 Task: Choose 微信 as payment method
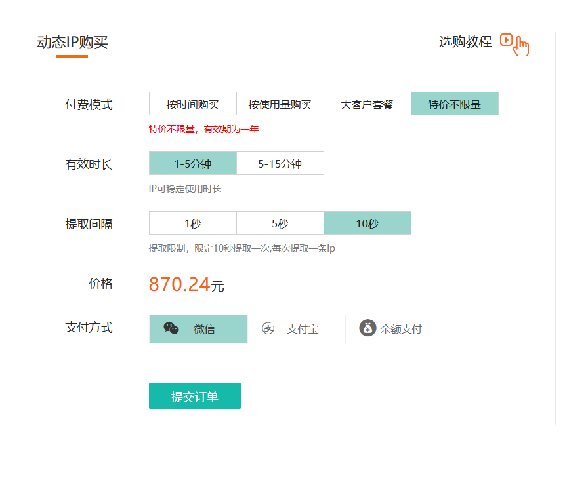coord(198,329)
